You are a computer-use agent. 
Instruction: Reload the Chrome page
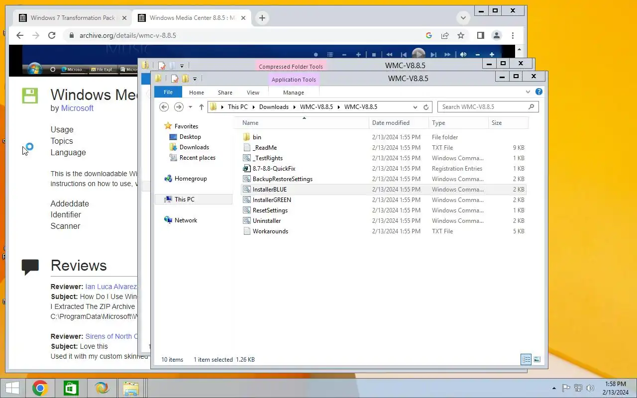pos(52,35)
